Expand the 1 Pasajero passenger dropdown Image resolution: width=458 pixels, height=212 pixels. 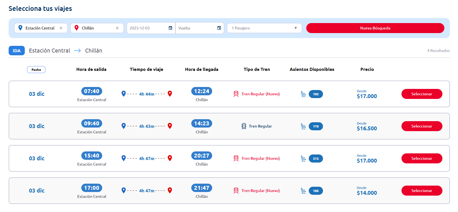pyautogui.click(x=295, y=28)
